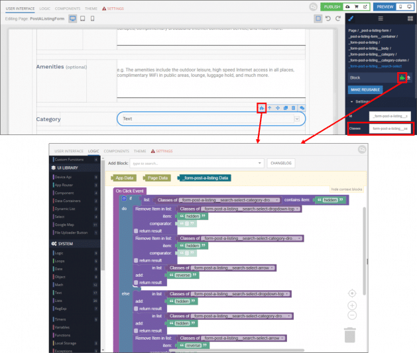The image size is (417, 353).
Task: Check return result under else add hidden dropdown-top block
Action: click(x=136, y=309)
